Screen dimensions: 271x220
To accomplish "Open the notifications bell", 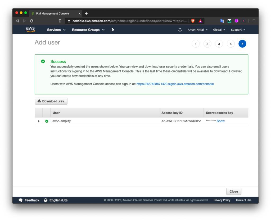I will pos(180,30).
